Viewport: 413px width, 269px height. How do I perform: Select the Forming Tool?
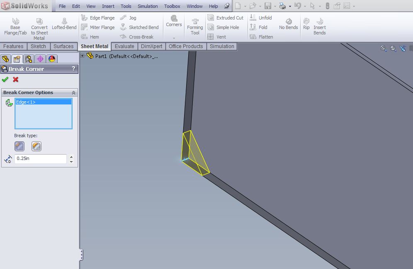[x=194, y=25]
